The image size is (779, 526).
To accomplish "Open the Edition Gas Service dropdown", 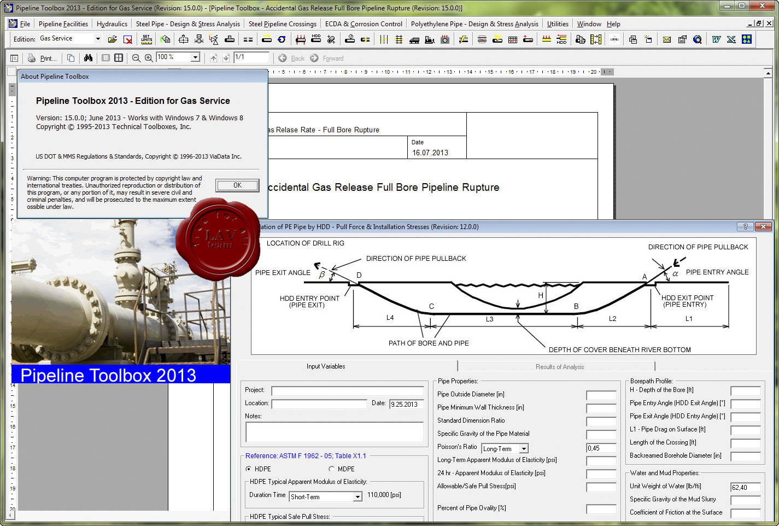I will coord(98,39).
